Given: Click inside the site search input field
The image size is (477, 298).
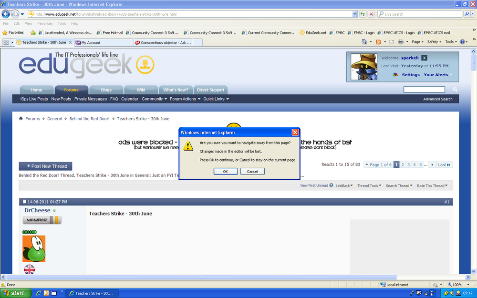Looking at the screenshot, I should click(x=424, y=90).
